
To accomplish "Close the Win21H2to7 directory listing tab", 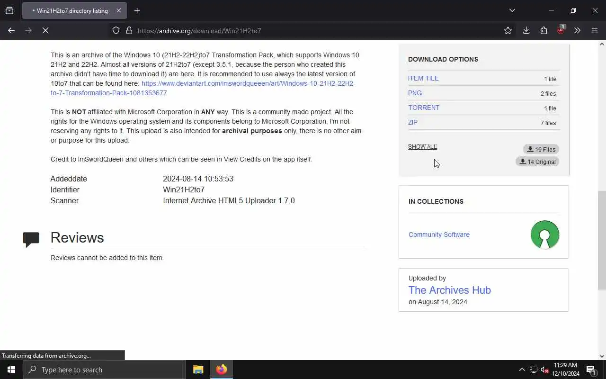I will coord(118,10).
